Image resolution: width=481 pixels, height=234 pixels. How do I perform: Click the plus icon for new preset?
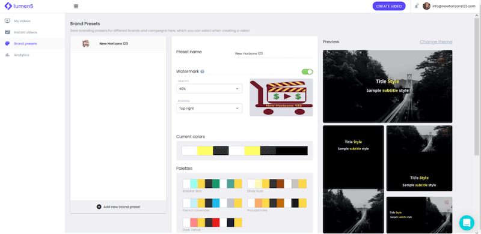(x=99, y=207)
